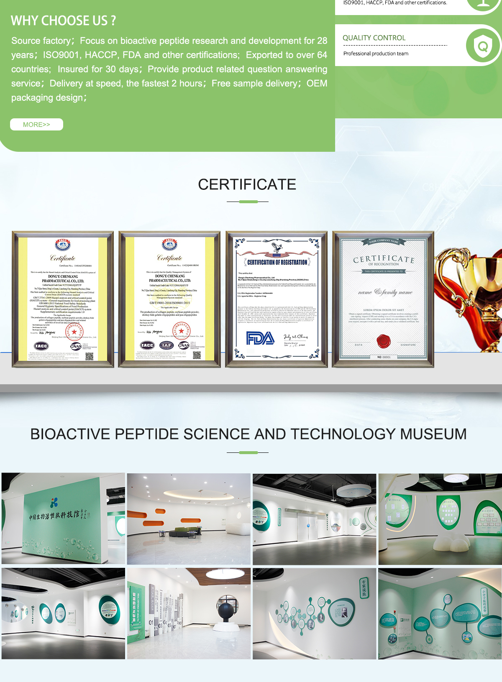This screenshot has height=682, width=502.
Task: Click the golden trophy image
Action: point(469,299)
